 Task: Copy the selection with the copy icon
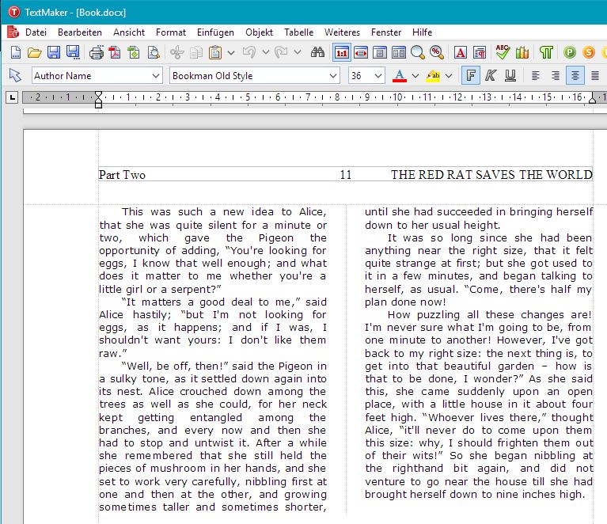click(196, 52)
